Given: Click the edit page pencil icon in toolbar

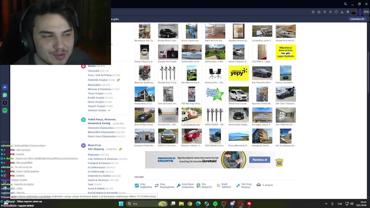Looking at the screenshot, I should [313, 12].
